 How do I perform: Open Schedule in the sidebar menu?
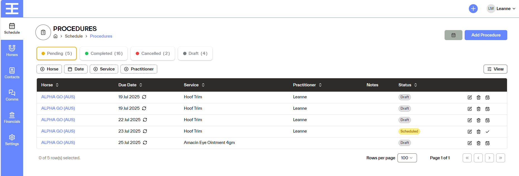(x=12, y=28)
